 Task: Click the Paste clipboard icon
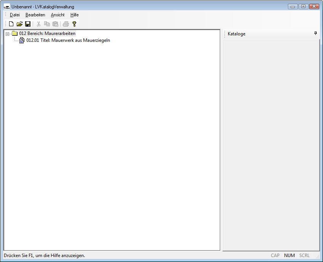click(55, 24)
